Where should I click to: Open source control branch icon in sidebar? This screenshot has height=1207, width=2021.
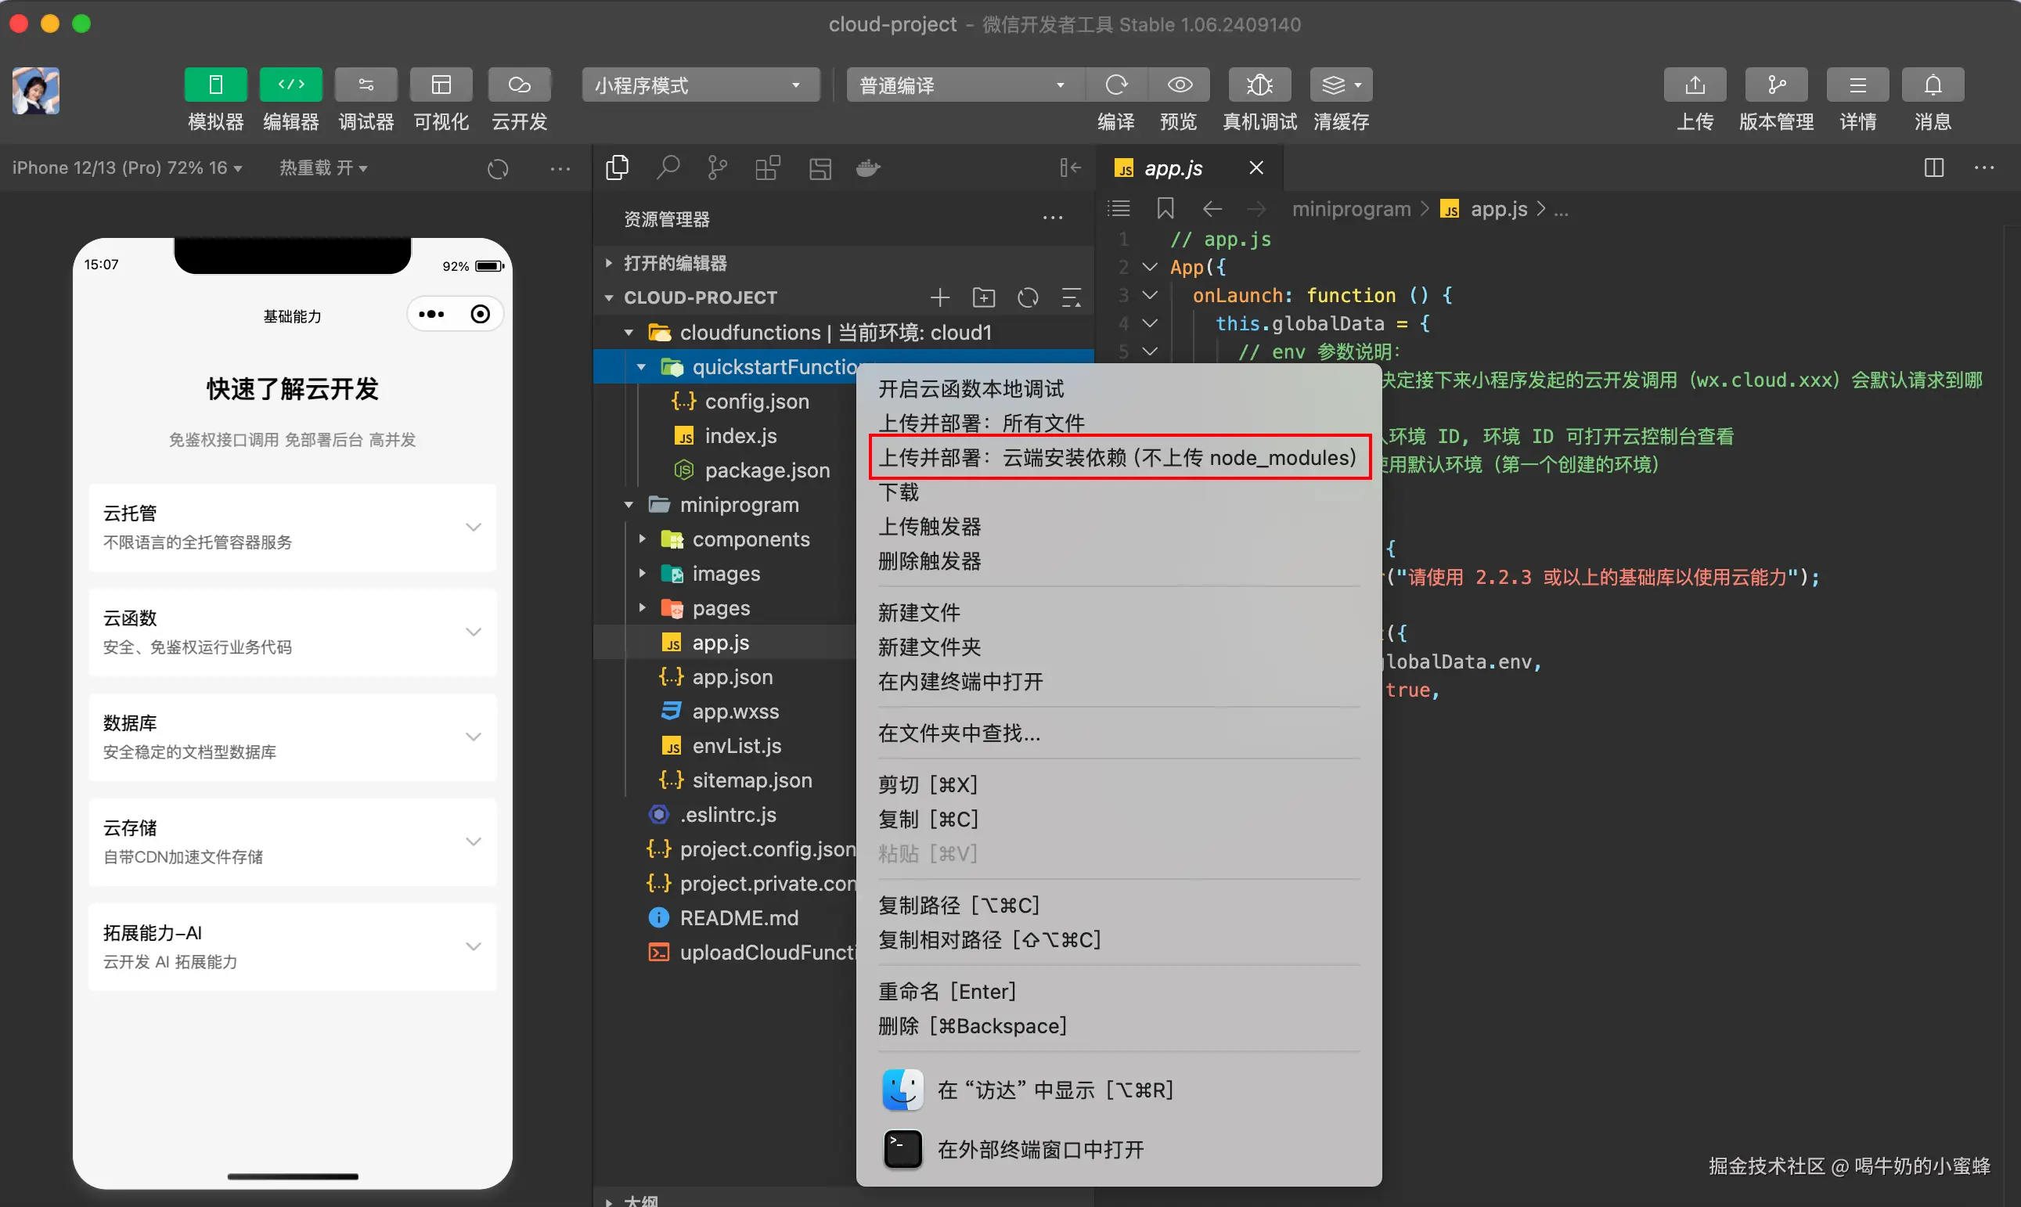point(717,168)
